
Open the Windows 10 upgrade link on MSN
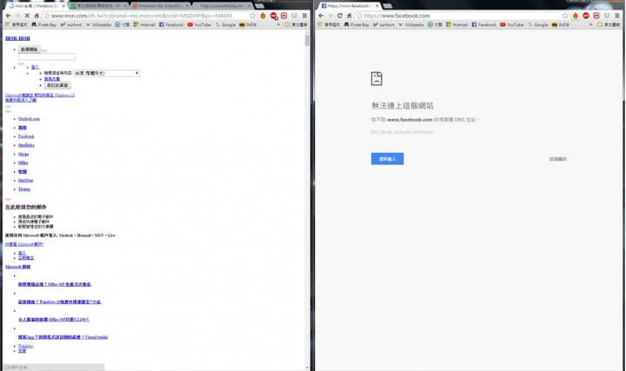tap(40, 95)
